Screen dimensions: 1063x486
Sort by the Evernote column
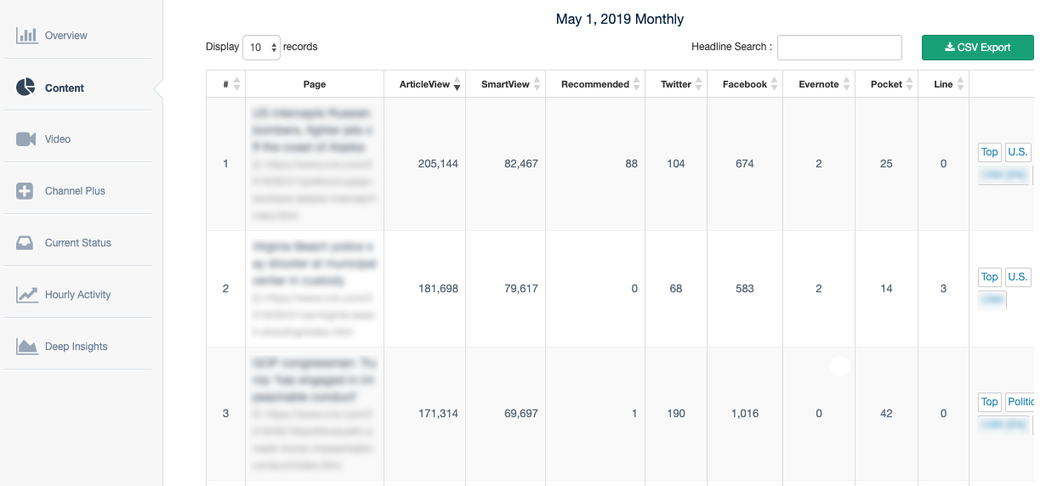click(x=819, y=84)
